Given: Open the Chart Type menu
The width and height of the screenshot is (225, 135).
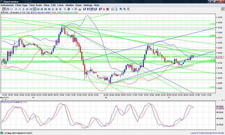Looking at the screenshot, I should [21, 5].
